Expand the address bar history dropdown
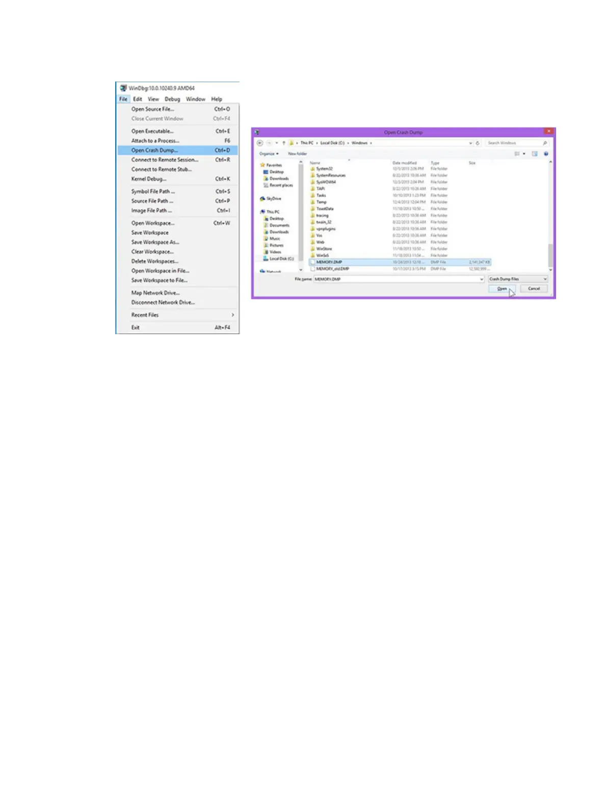This screenshot has width=606, height=807. coord(470,143)
